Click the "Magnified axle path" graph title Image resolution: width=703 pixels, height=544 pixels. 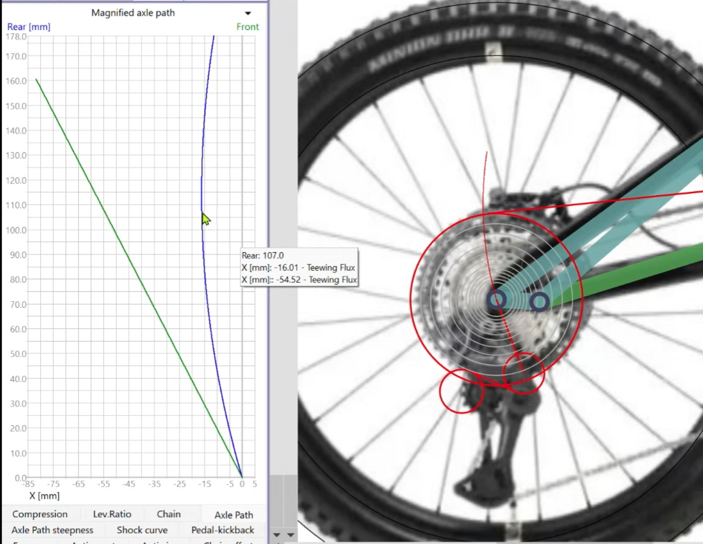click(x=133, y=13)
